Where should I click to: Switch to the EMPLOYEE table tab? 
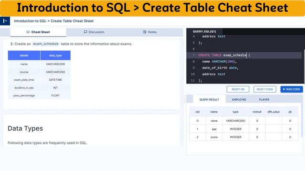pos(239,99)
